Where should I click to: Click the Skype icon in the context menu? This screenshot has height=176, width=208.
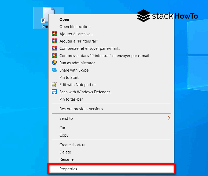click(x=54, y=70)
